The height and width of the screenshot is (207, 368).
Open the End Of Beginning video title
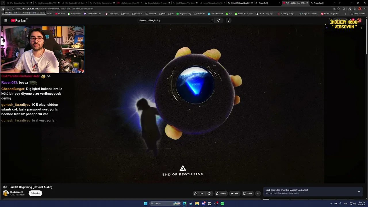28,187
